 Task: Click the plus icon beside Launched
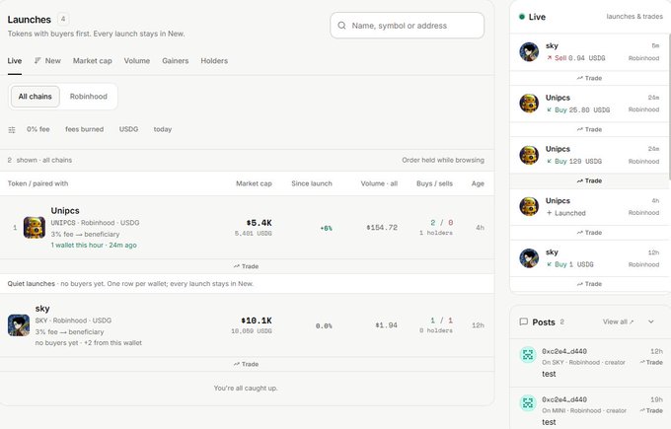tap(549, 213)
